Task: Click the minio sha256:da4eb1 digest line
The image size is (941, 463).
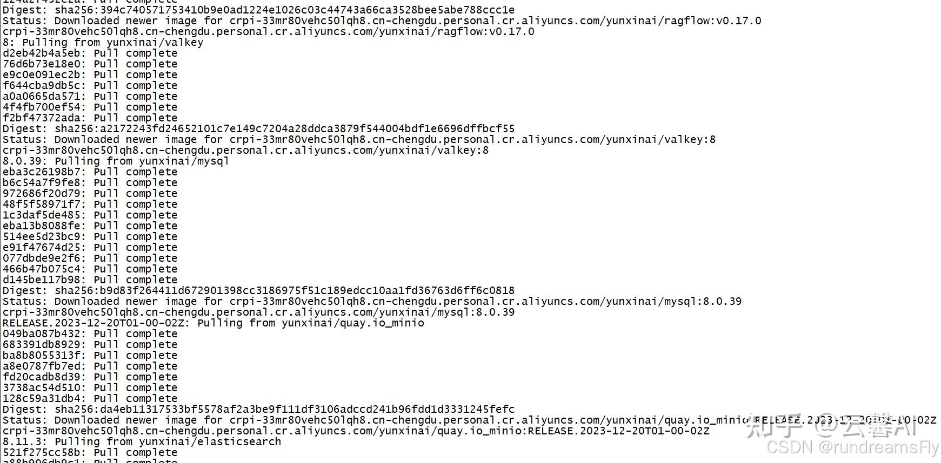Action: [x=258, y=410]
